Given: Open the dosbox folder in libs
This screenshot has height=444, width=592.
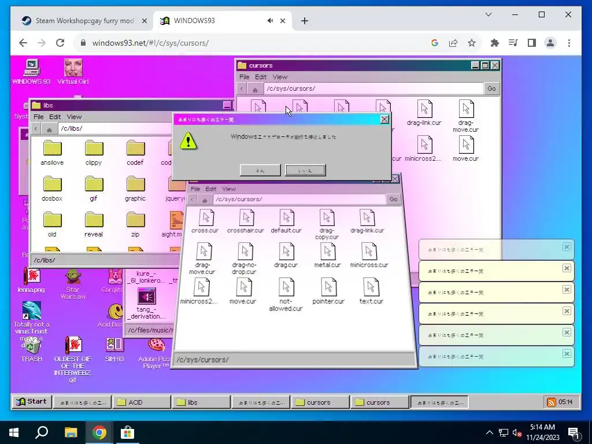Looking at the screenshot, I should (52, 188).
